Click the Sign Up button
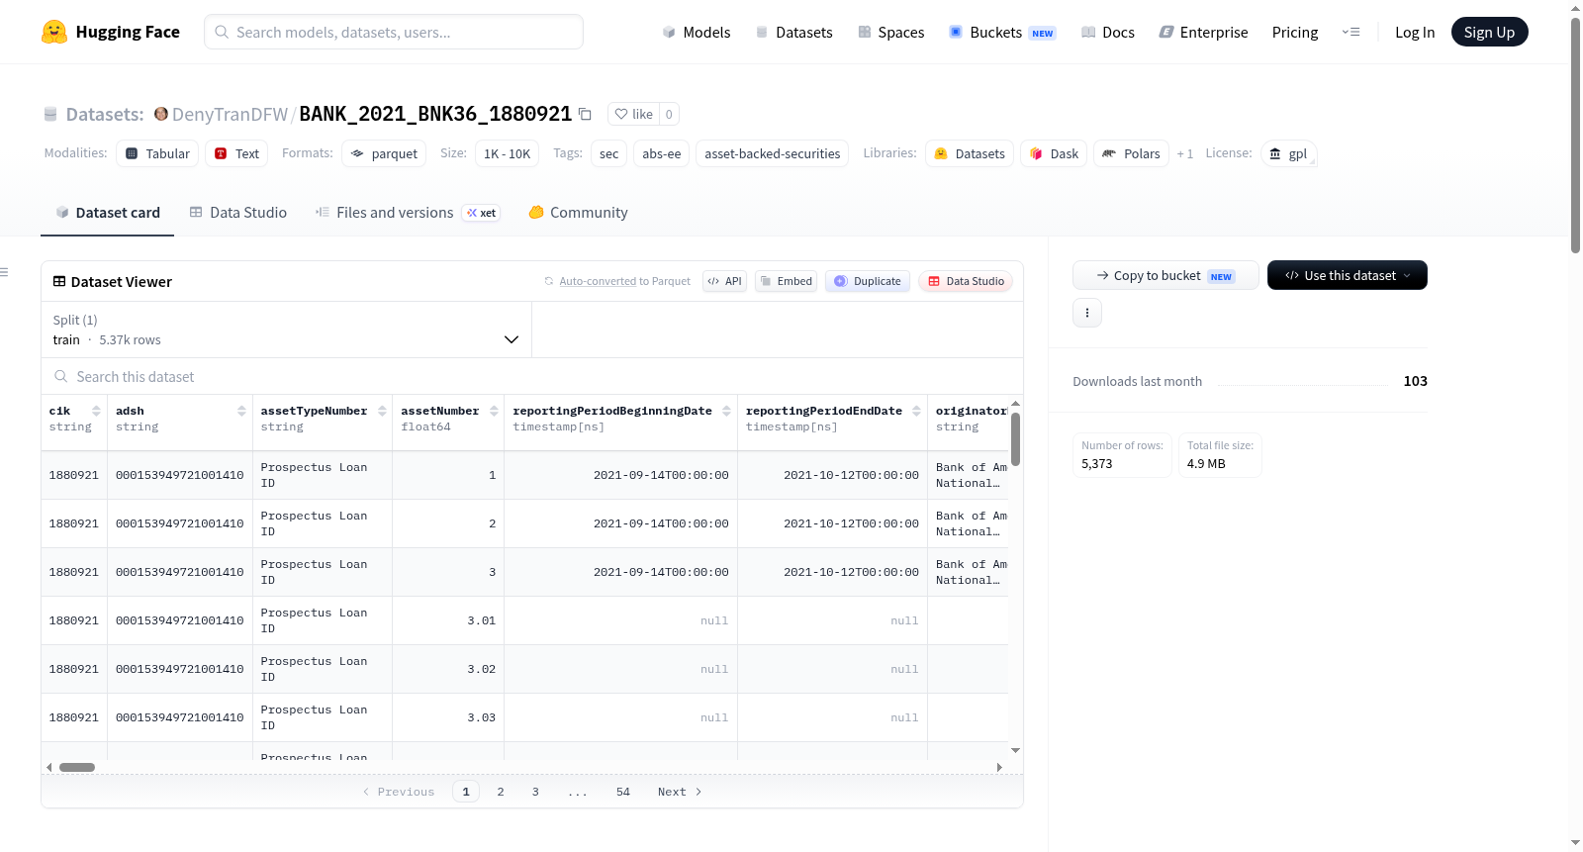The width and height of the screenshot is (1583, 852). click(x=1489, y=32)
